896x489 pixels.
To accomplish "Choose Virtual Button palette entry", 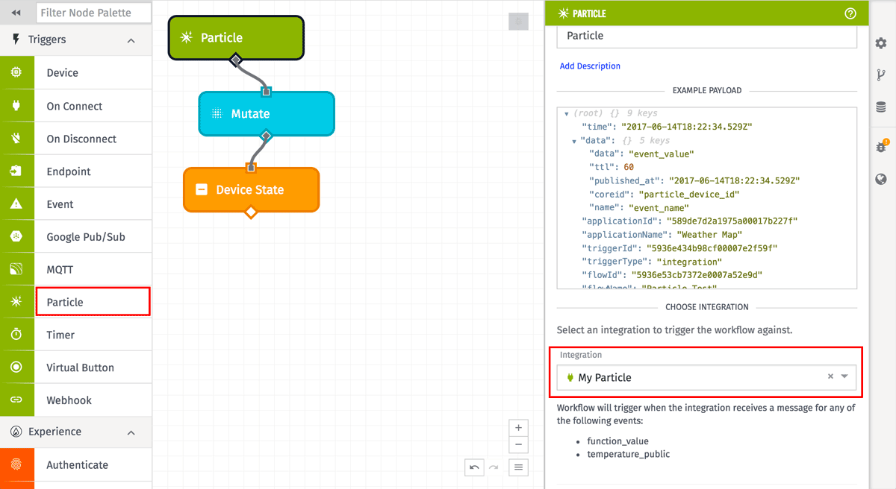I will (93, 367).
